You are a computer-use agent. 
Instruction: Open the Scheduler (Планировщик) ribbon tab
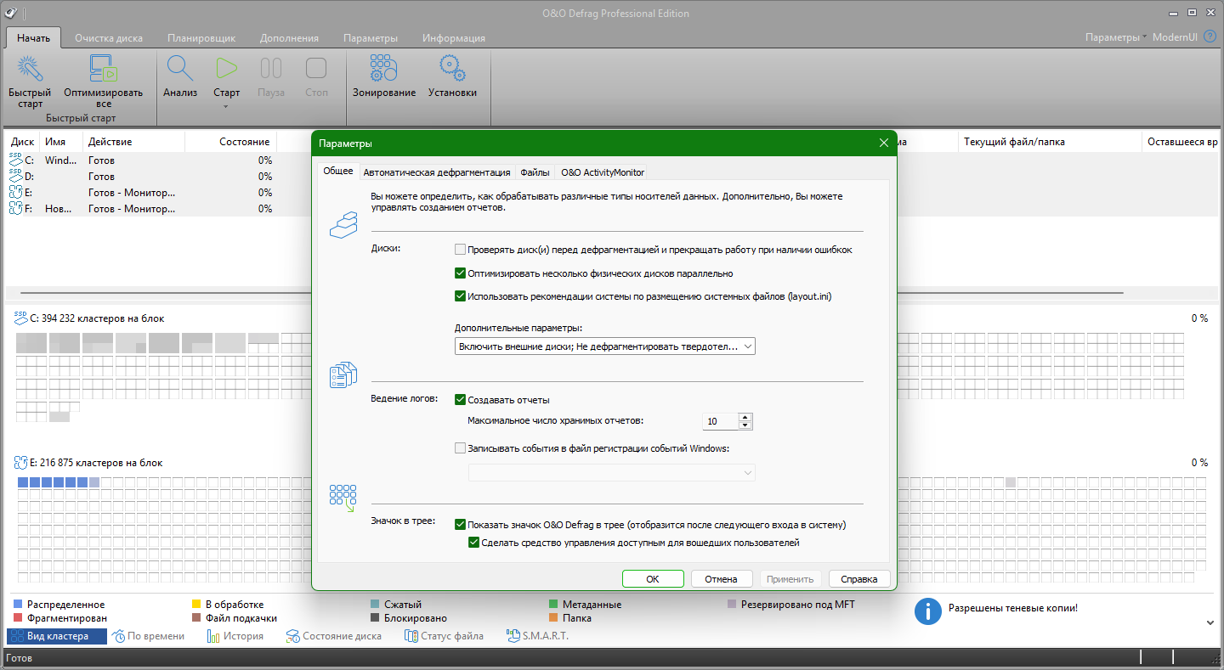coord(201,38)
